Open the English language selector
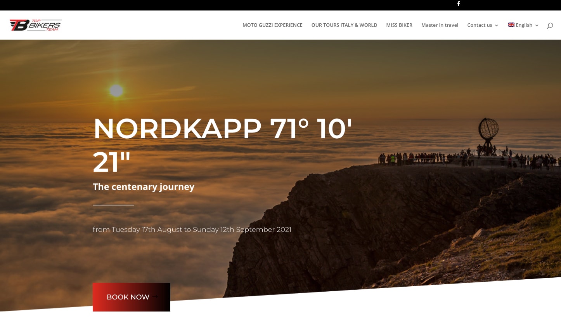Screen dimensions: 561x322 pyautogui.click(x=524, y=25)
